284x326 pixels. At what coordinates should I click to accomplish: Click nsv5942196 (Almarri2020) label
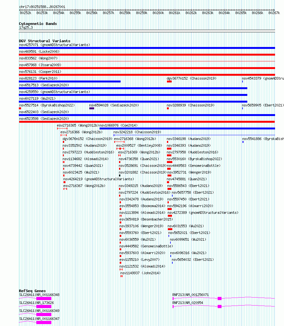[x=190, y=206]
